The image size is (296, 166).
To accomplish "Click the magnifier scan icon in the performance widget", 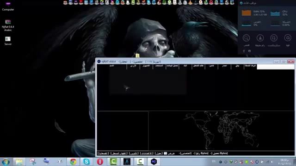I will [x=246, y=38].
